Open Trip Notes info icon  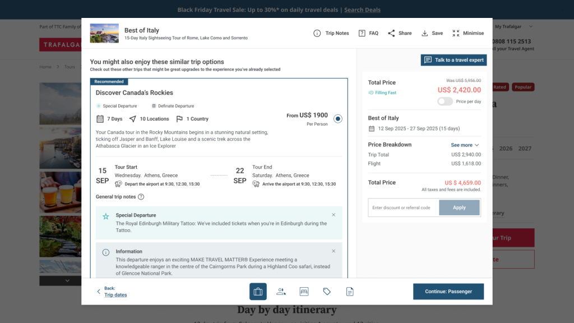coord(317,33)
